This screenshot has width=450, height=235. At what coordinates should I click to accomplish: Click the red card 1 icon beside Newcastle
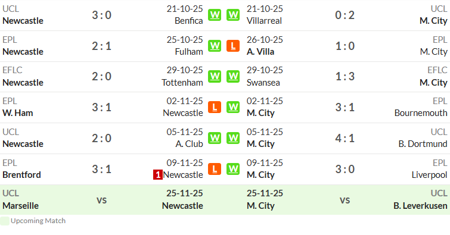(158, 175)
